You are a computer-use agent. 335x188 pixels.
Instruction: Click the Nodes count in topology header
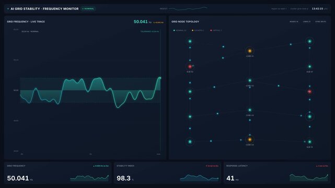coord(294,22)
